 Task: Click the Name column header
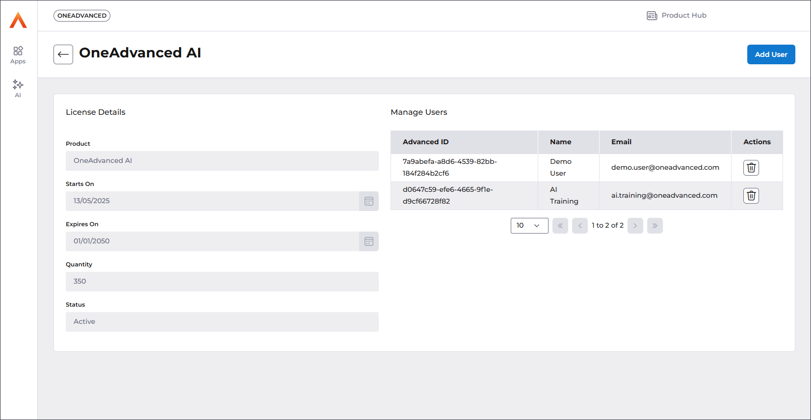[569, 142]
